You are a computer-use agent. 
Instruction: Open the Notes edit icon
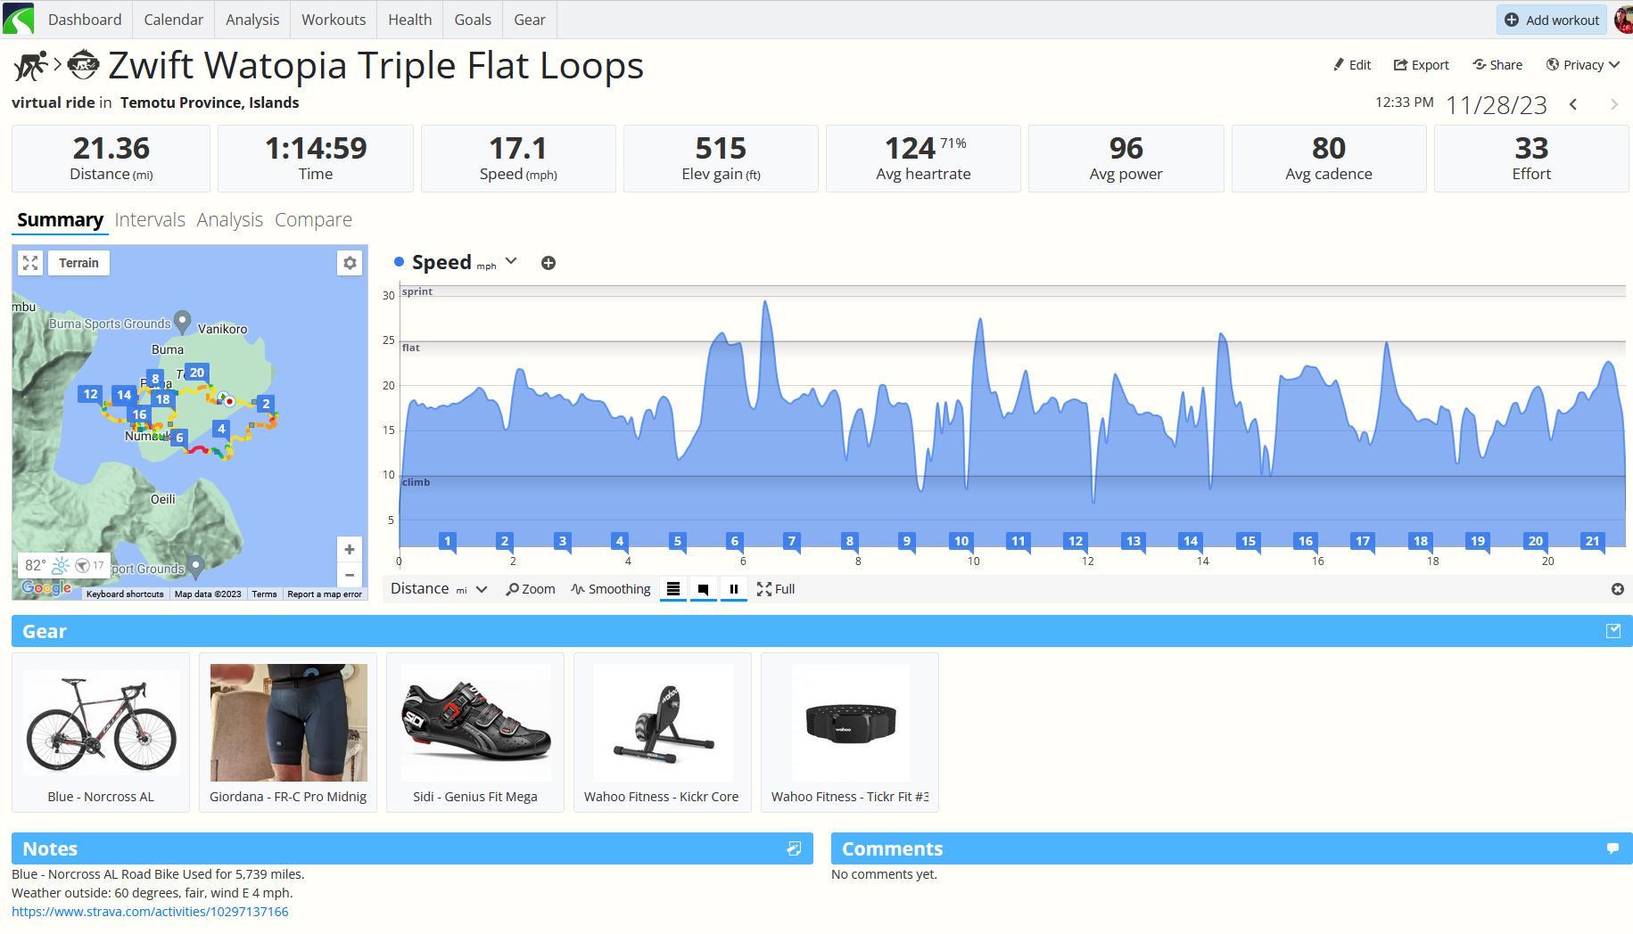tap(794, 848)
